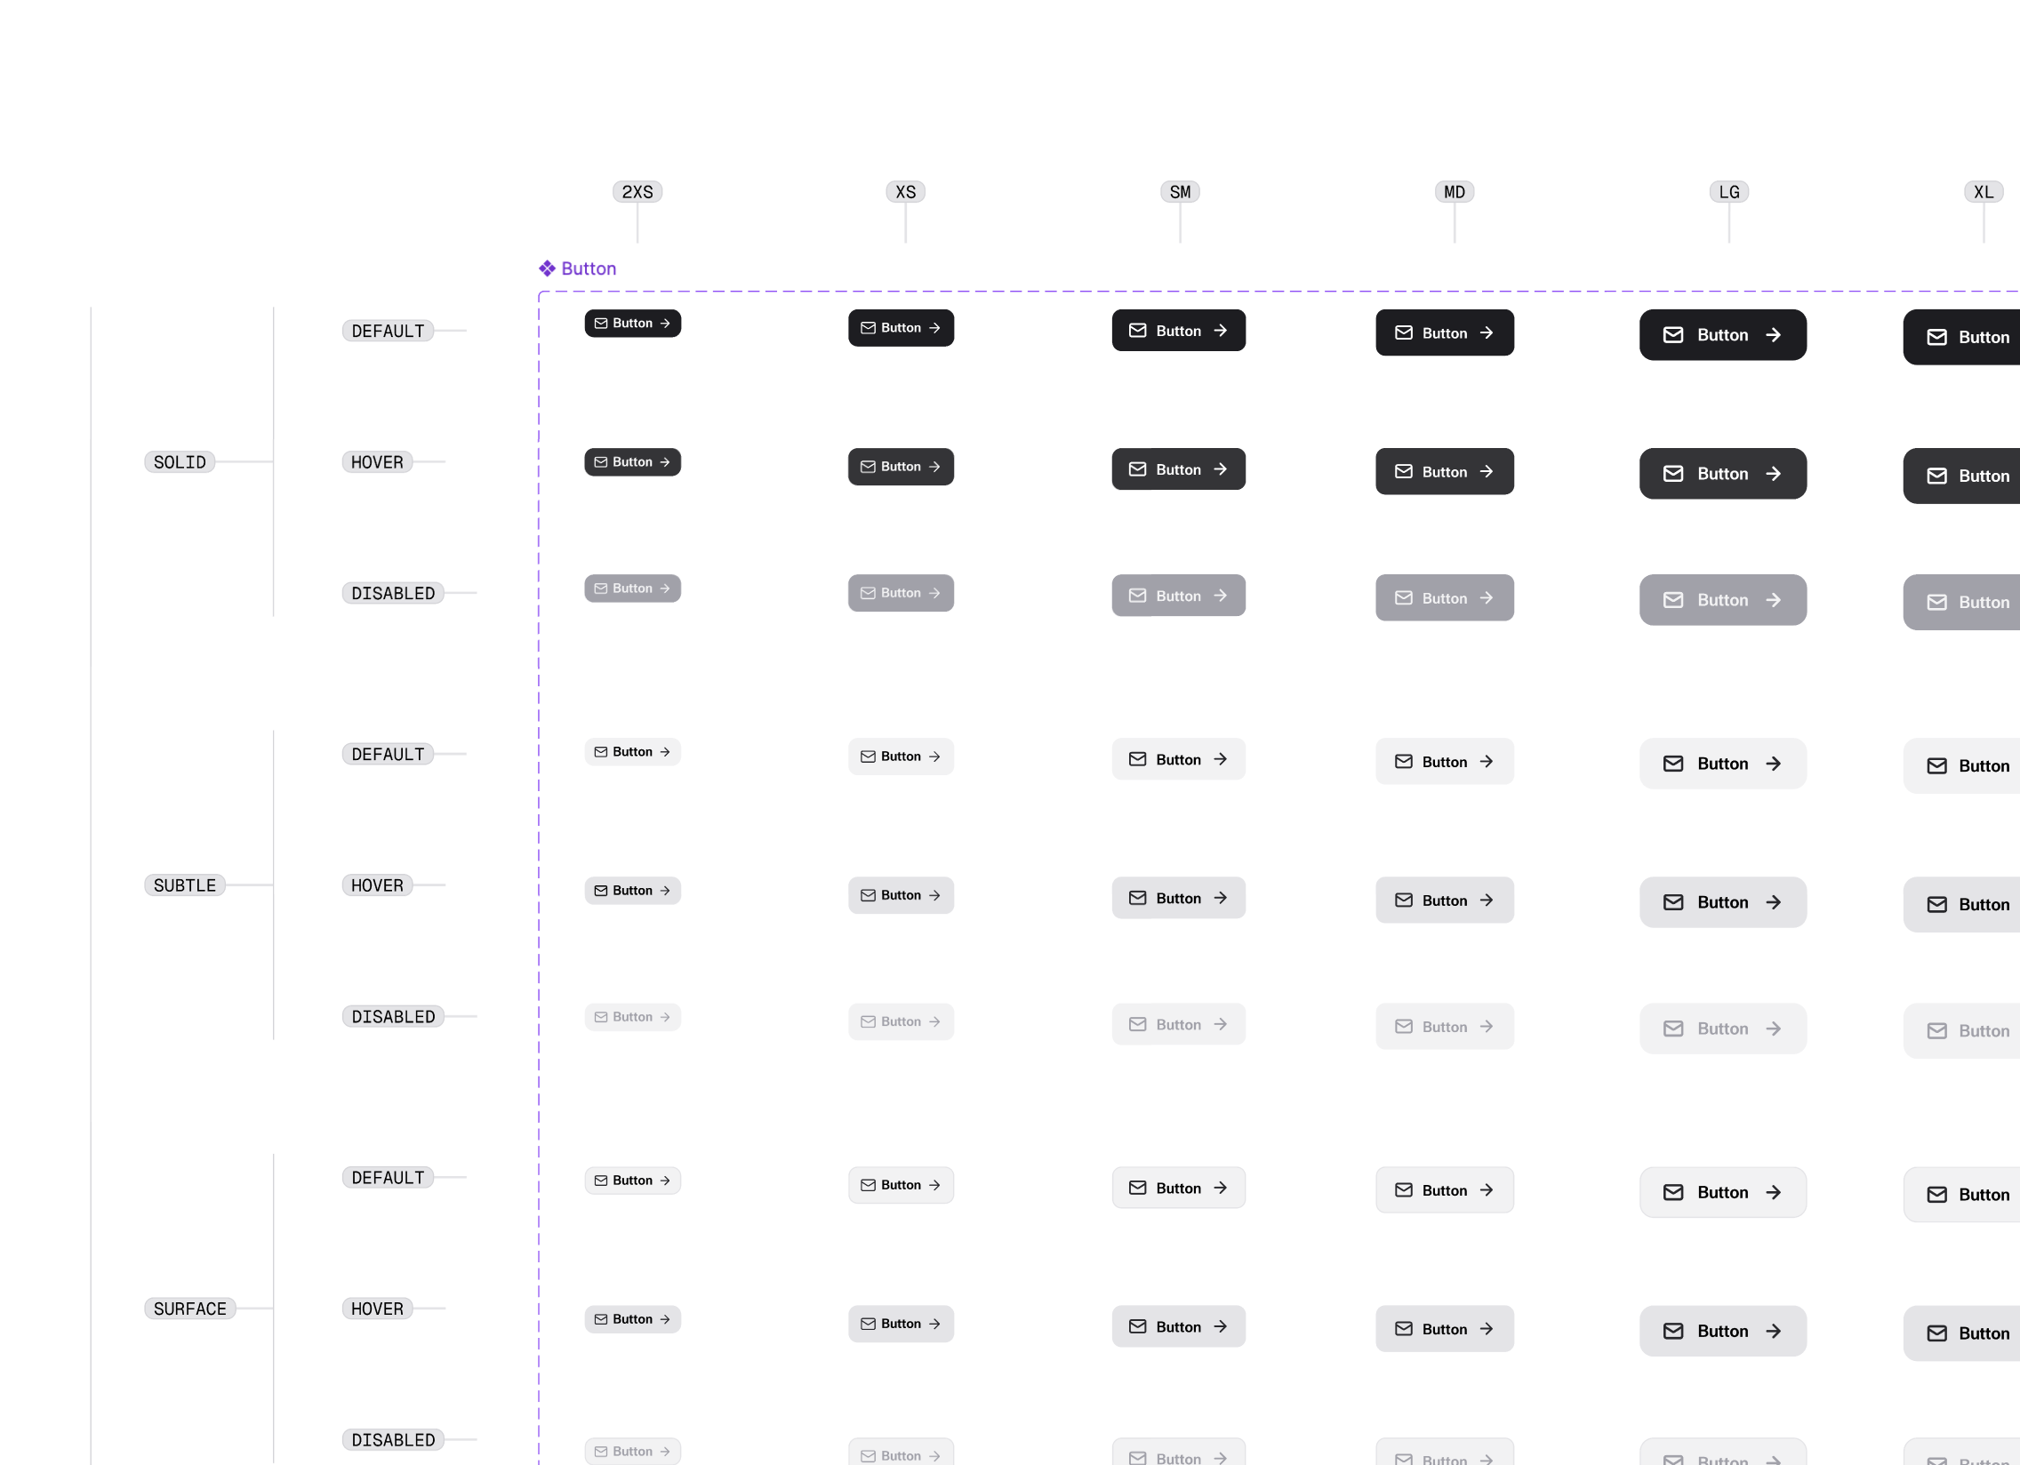Click mail icon in LG solid default button
This screenshot has width=2020, height=1465.
click(x=1672, y=335)
